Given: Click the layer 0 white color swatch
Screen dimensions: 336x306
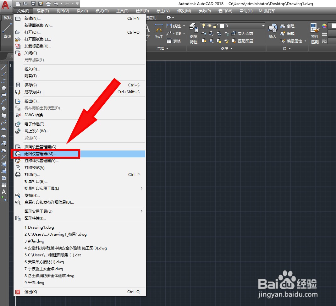Looking at the screenshot, I should coord(222,26).
